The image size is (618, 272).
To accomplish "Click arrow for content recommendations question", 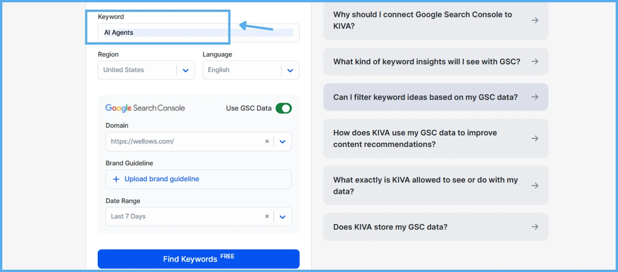I will coord(535,139).
